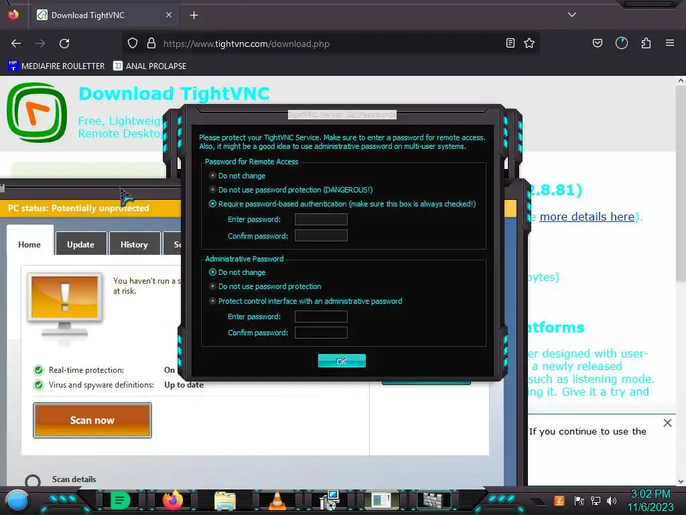Open the Action Center flag tray icon
The width and height of the screenshot is (686, 515).
pos(579,500)
